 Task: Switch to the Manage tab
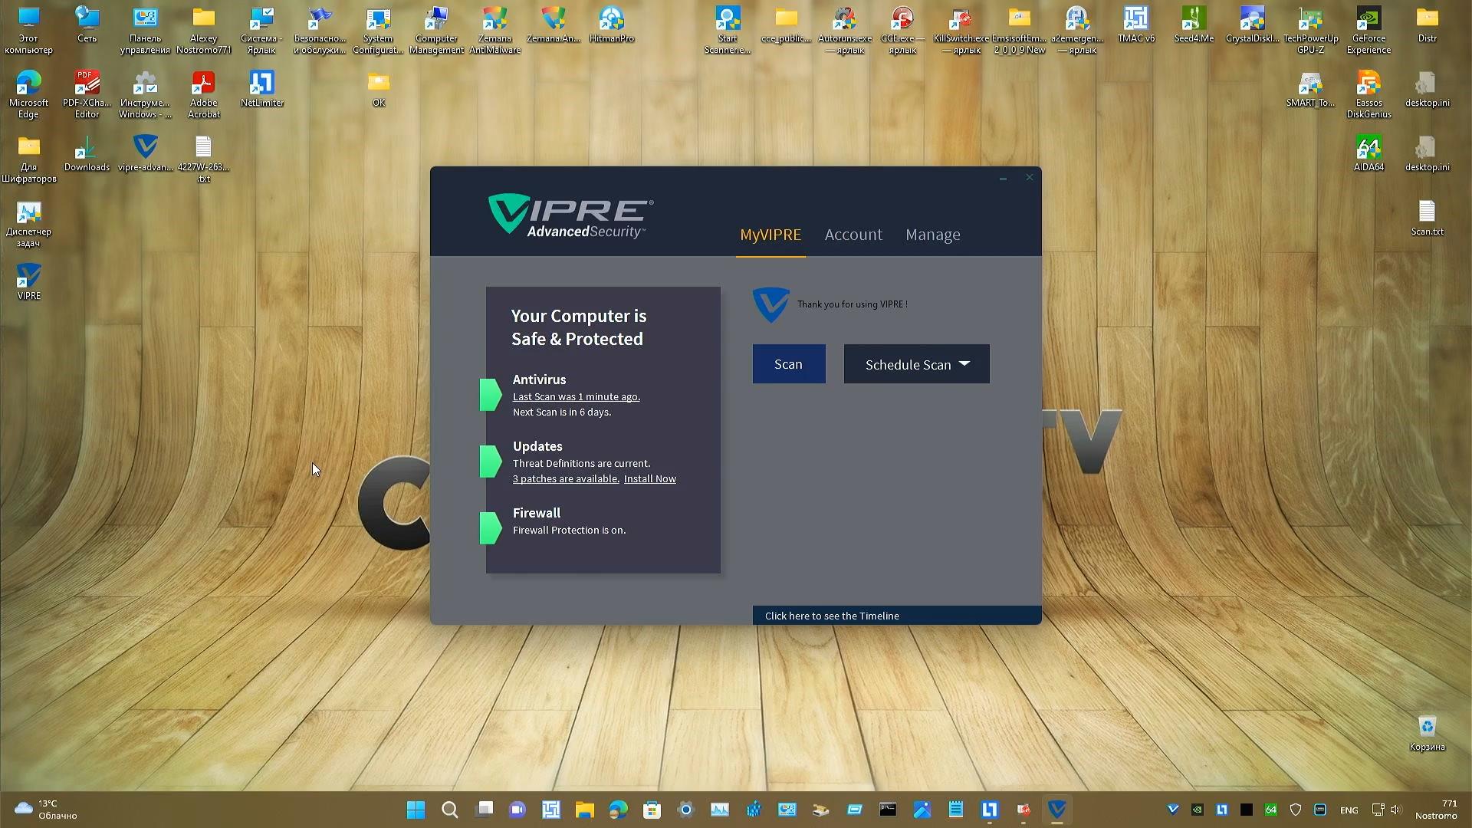pyautogui.click(x=932, y=235)
